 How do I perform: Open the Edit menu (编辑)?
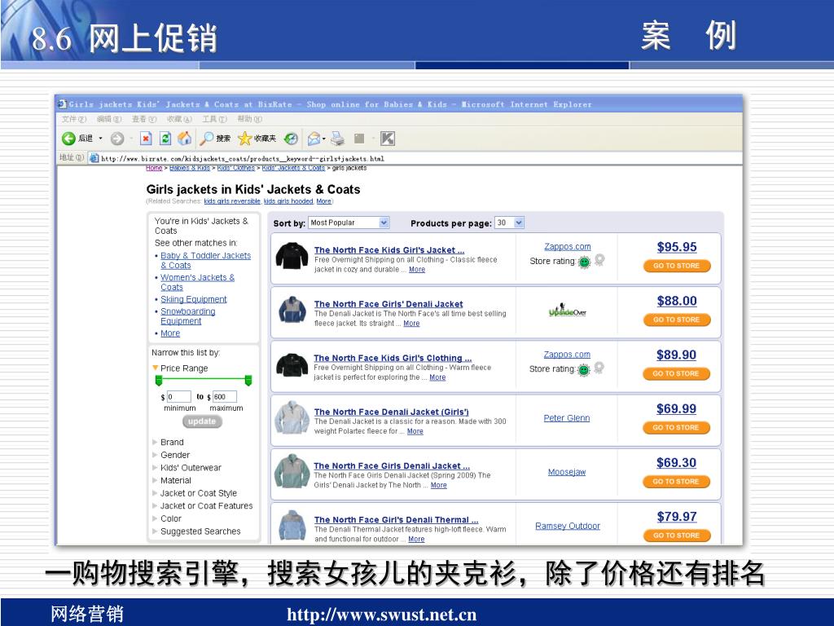[108, 119]
